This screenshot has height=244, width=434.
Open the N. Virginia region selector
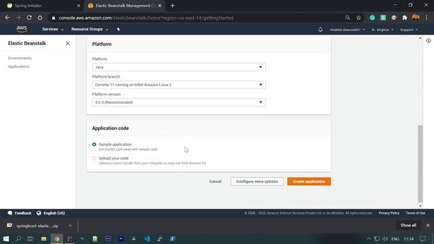coord(382,30)
